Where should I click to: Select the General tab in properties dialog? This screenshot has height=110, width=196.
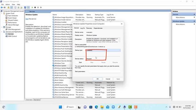(76, 28)
